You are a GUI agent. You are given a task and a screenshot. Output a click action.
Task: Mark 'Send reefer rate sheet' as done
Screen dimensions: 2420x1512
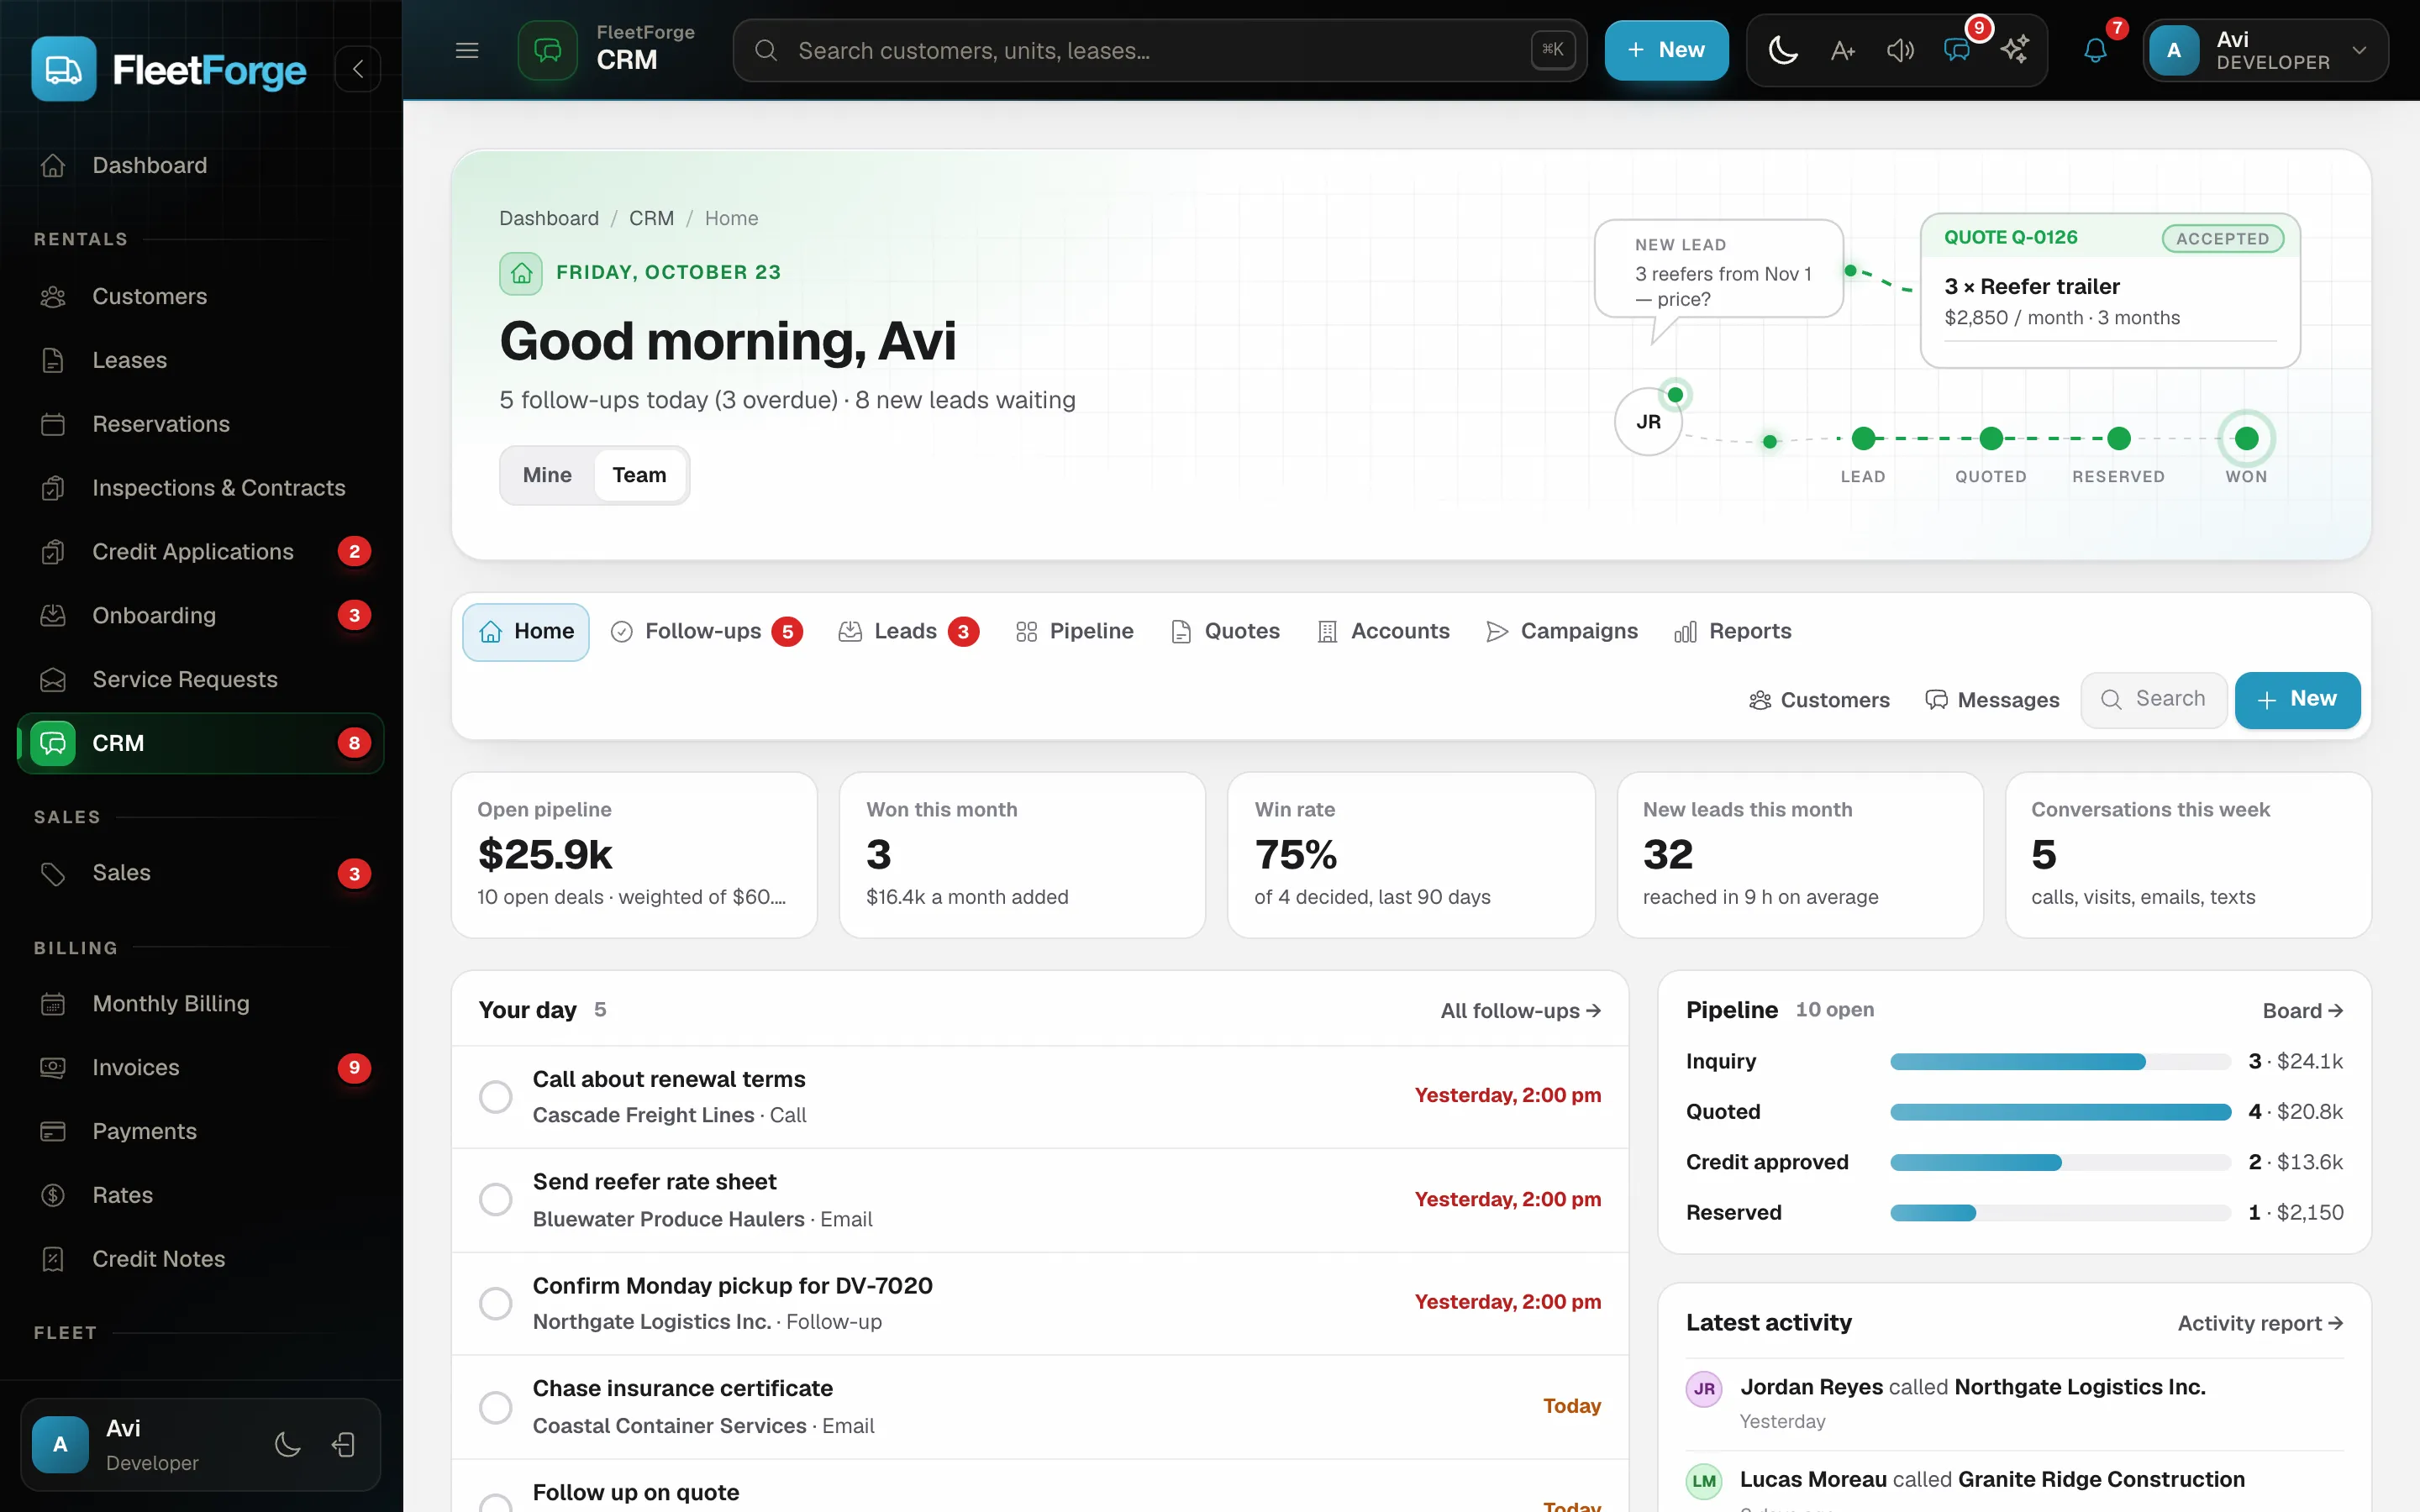pos(495,1200)
